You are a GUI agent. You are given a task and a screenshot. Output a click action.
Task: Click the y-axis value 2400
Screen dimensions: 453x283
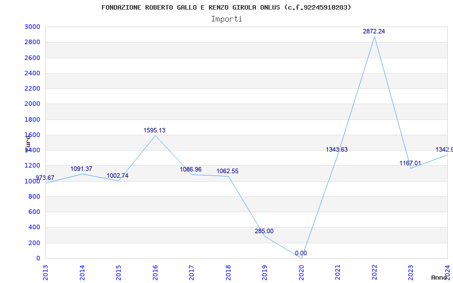(x=32, y=73)
